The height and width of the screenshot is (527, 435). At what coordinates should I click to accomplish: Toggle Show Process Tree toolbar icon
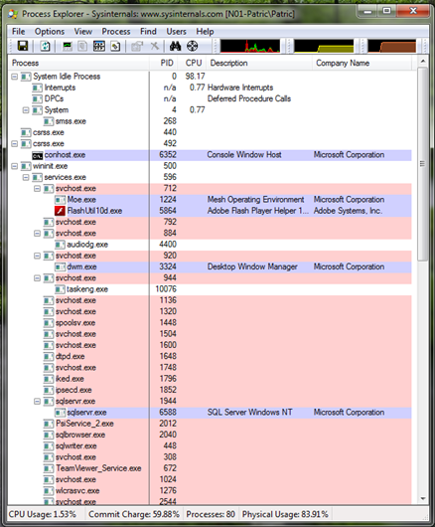point(82,46)
